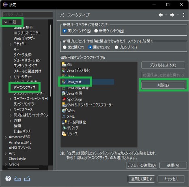The height and width of the screenshot is (187, 189).
Task: Collapse the 一般 tree node
Action: 6,22
